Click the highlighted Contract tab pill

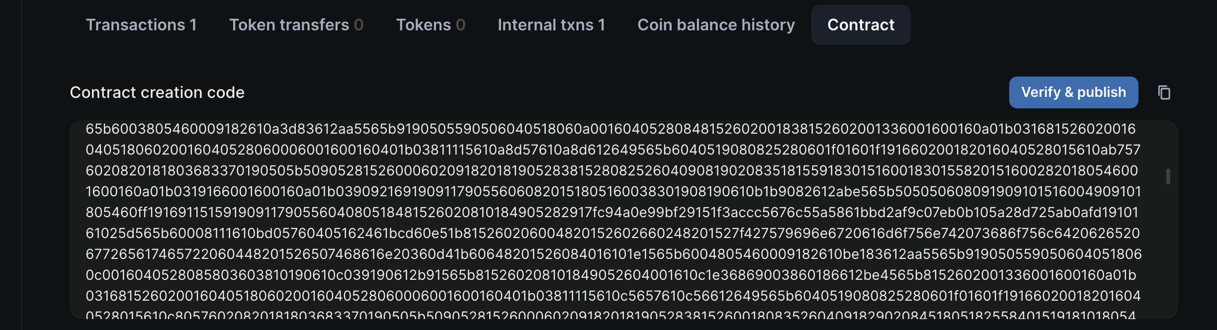click(x=860, y=24)
